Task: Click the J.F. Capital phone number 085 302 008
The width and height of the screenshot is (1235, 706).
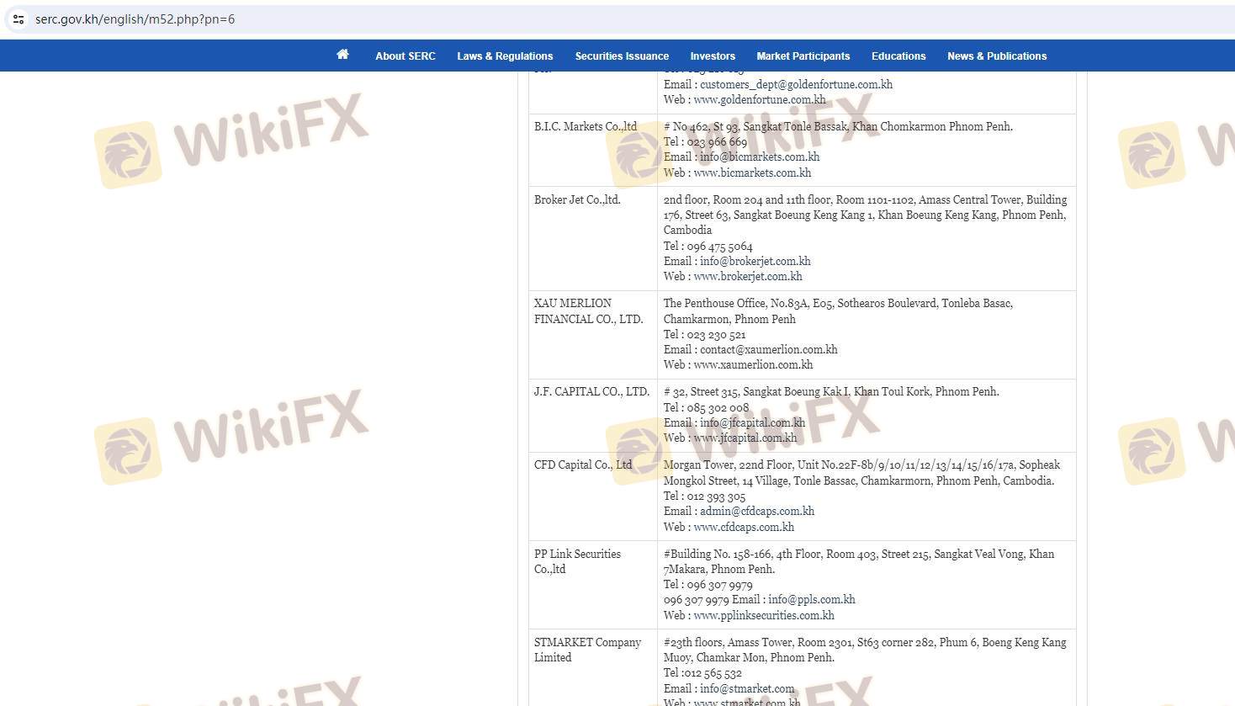Action: pyautogui.click(x=718, y=407)
